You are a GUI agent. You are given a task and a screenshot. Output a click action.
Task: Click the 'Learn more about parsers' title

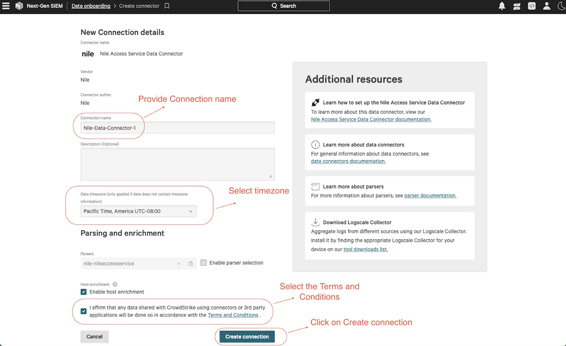[x=353, y=187]
